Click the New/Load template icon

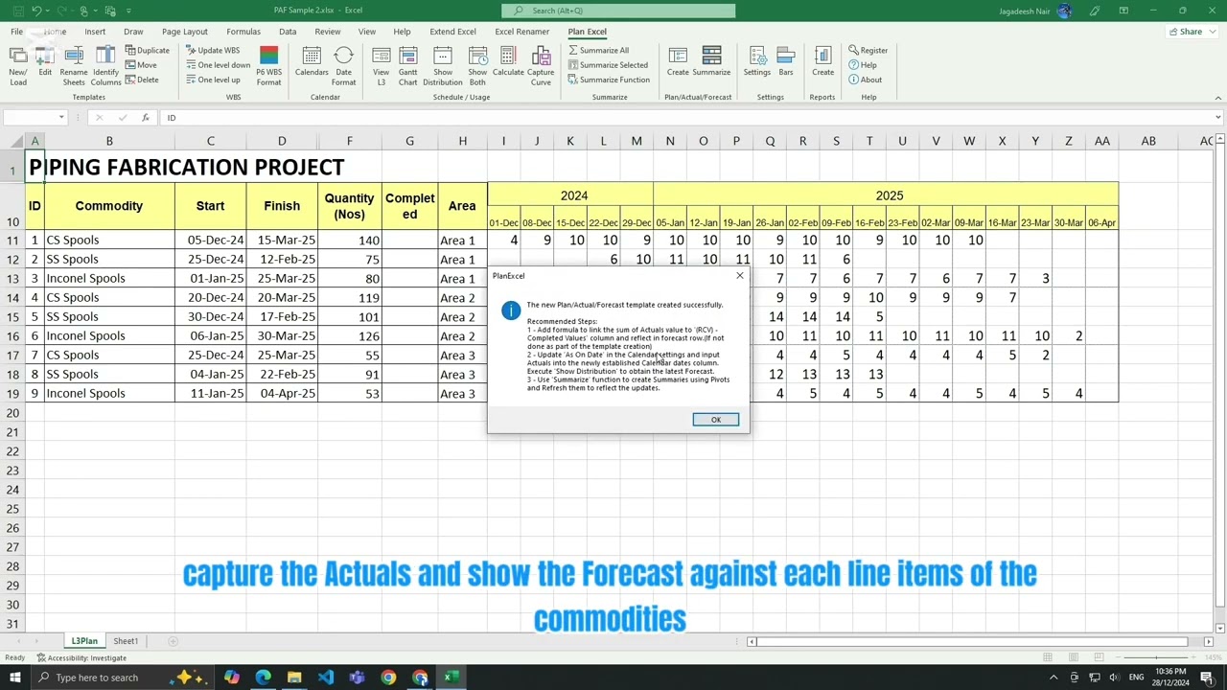click(17, 66)
